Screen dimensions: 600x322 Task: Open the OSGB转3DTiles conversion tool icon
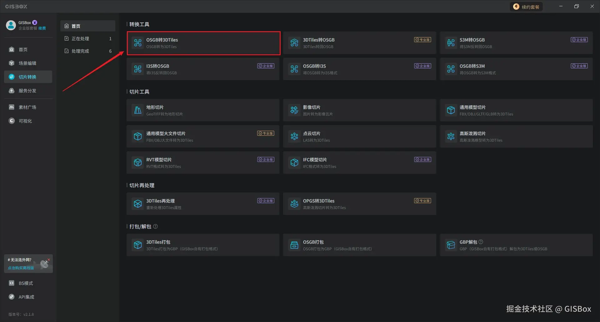[x=138, y=43]
